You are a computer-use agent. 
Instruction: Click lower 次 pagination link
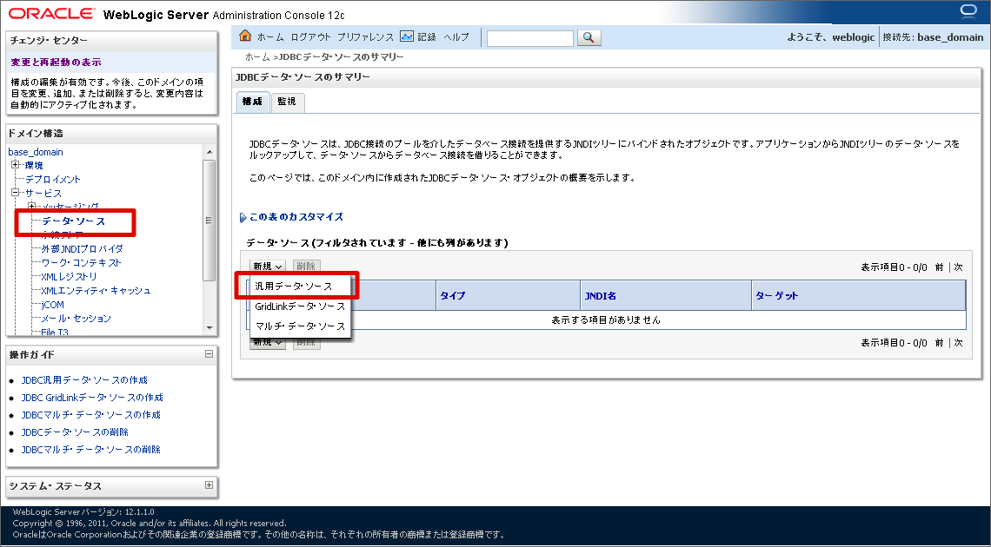(958, 343)
